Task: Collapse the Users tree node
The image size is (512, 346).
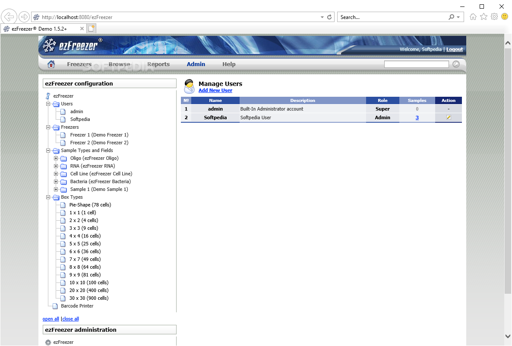Action: pyautogui.click(x=48, y=104)
